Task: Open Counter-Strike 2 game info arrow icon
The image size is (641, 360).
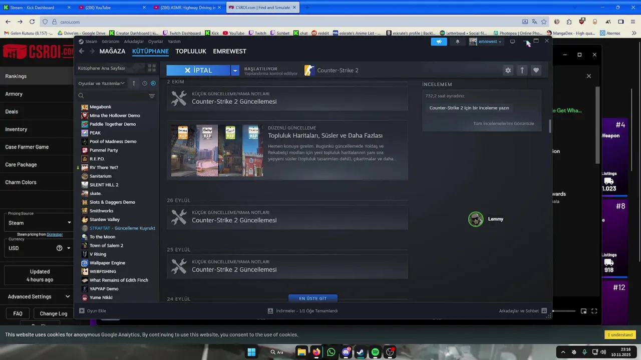Action: click(x=522, y=70)
